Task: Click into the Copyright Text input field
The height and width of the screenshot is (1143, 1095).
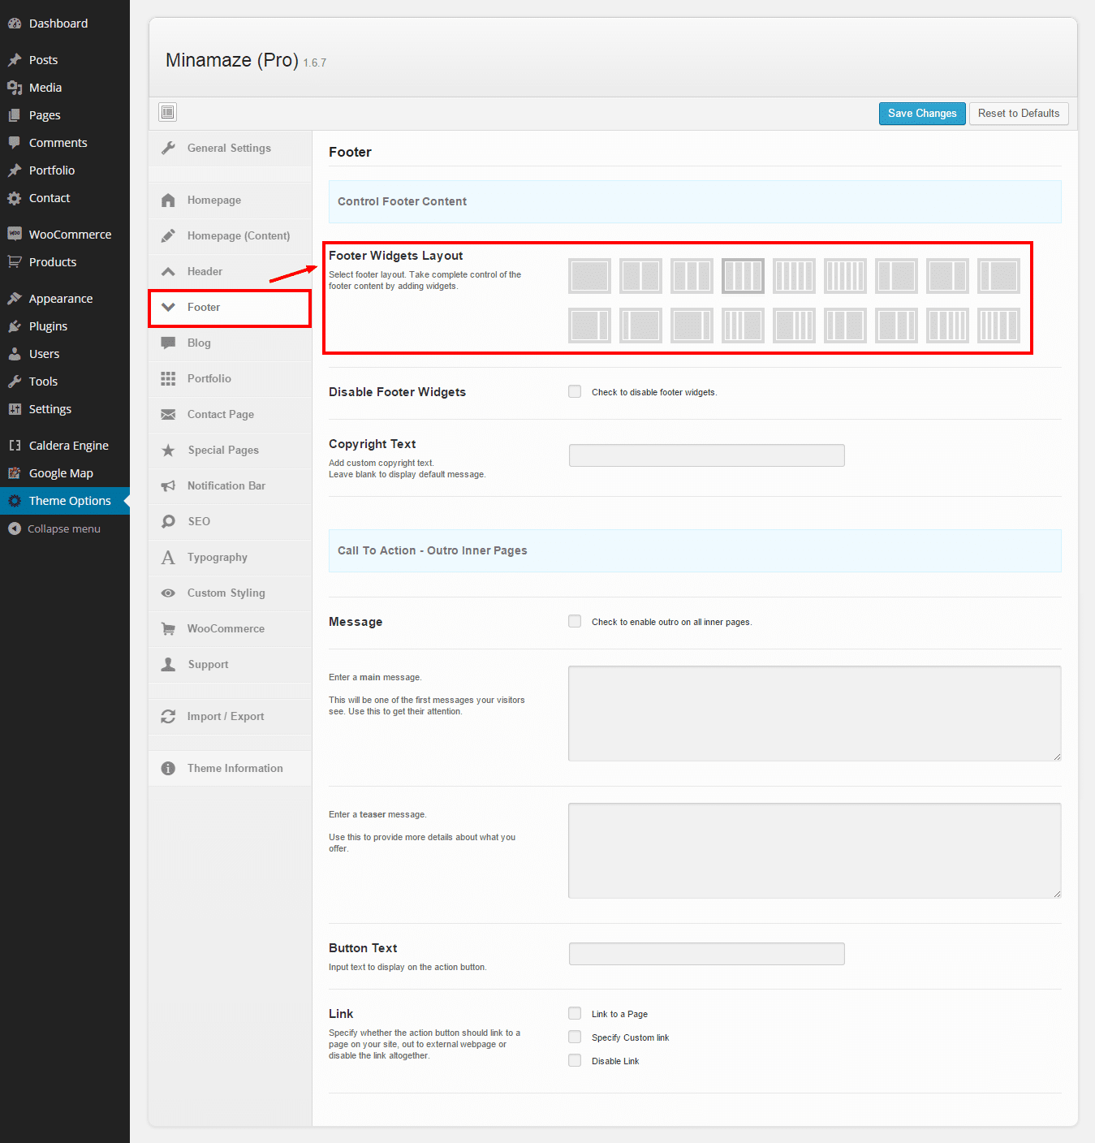Action: (x=706, y=455)
